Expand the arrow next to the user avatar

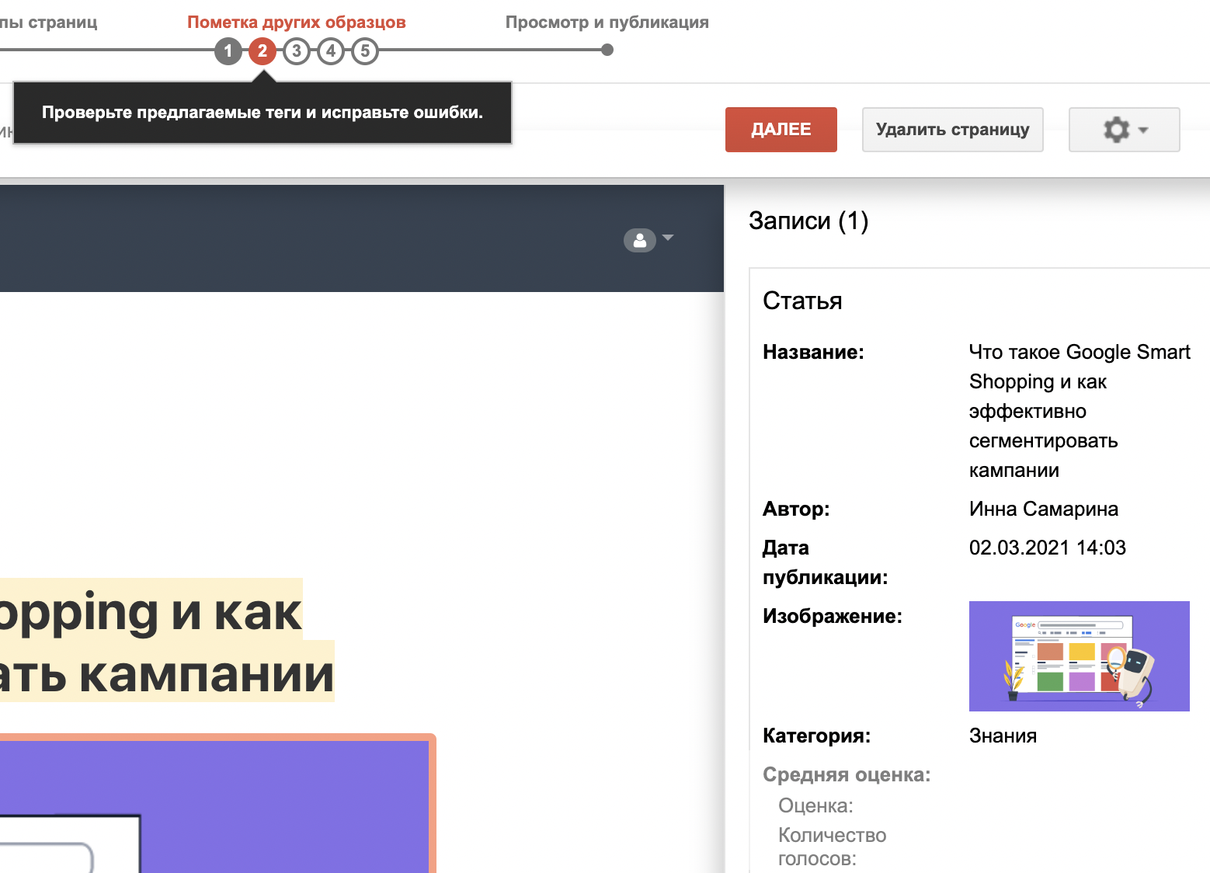(x=668, y=238)
